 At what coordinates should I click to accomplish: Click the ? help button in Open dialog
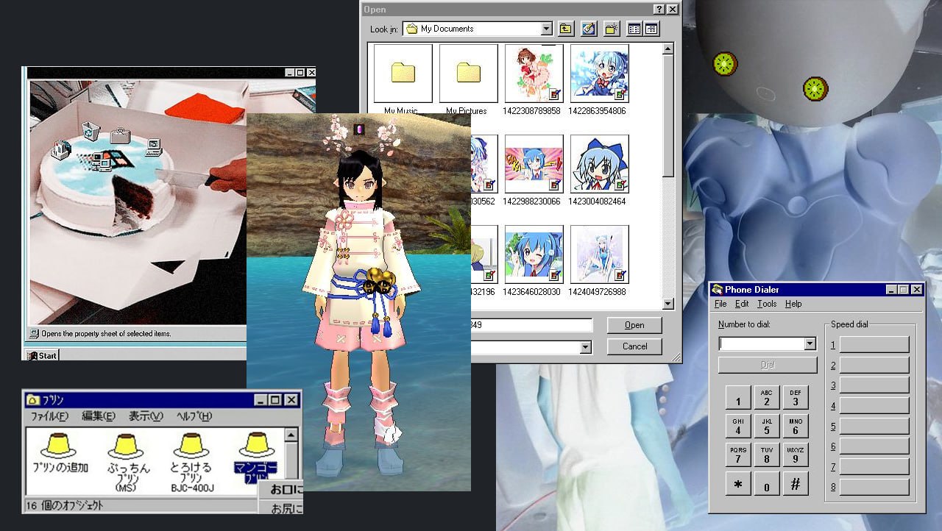pos(659,10)
